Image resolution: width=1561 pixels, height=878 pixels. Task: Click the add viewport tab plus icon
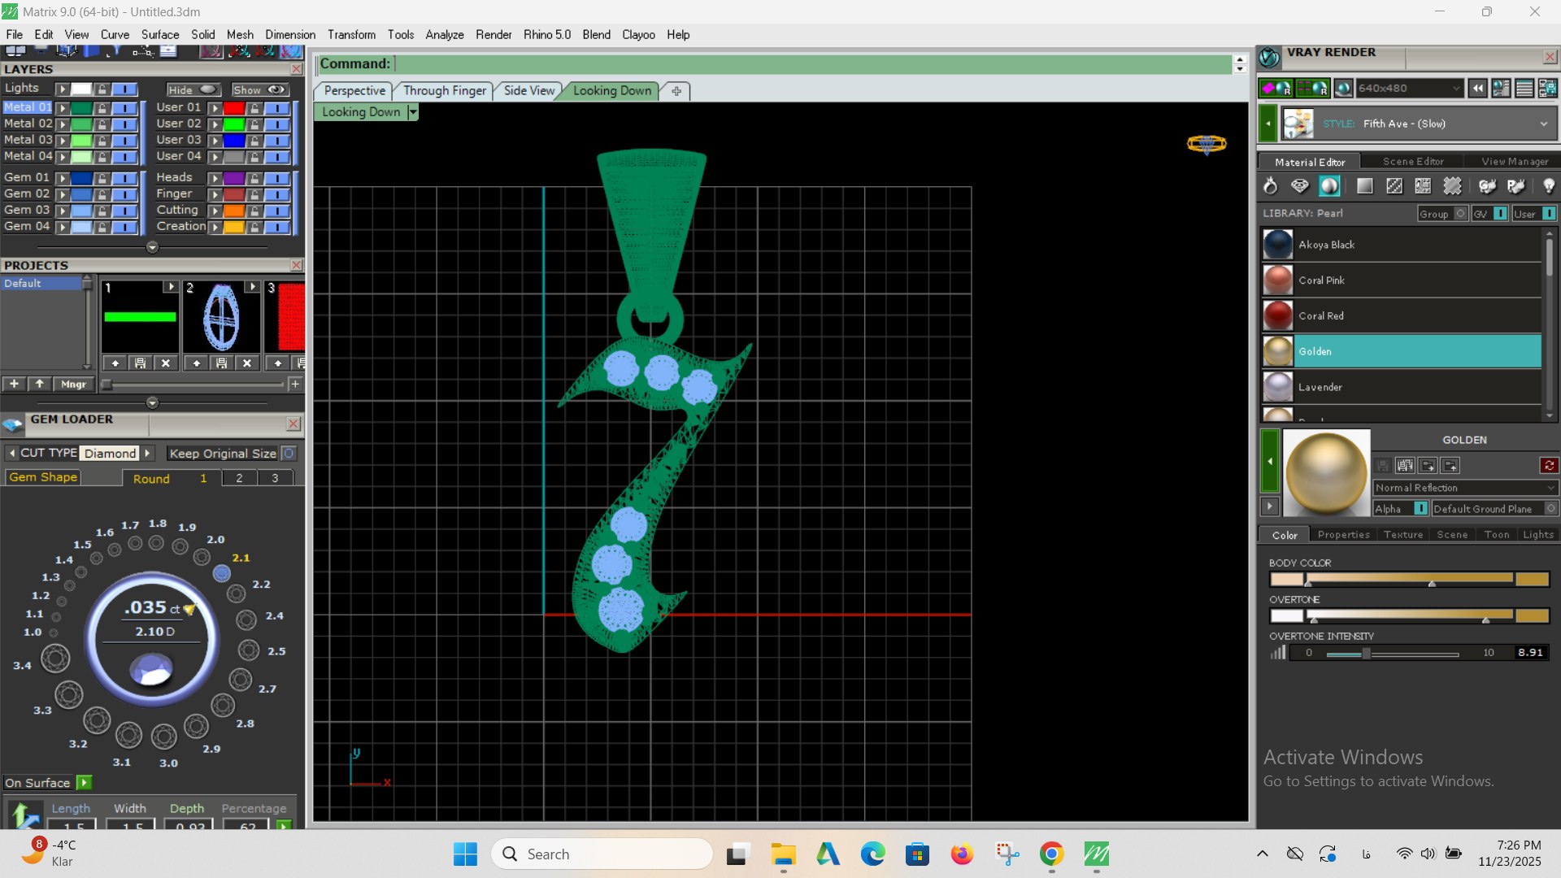[x=676, y=91]
